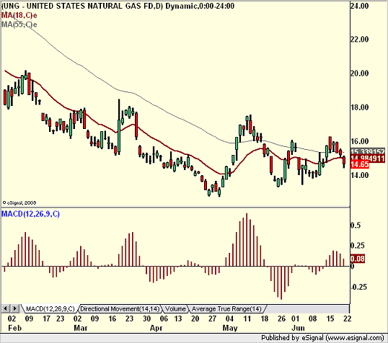The image size is (388, 343).
Task: Click the 24.00 price axis label
Action: pyautogui.click(x=359, y=6)
